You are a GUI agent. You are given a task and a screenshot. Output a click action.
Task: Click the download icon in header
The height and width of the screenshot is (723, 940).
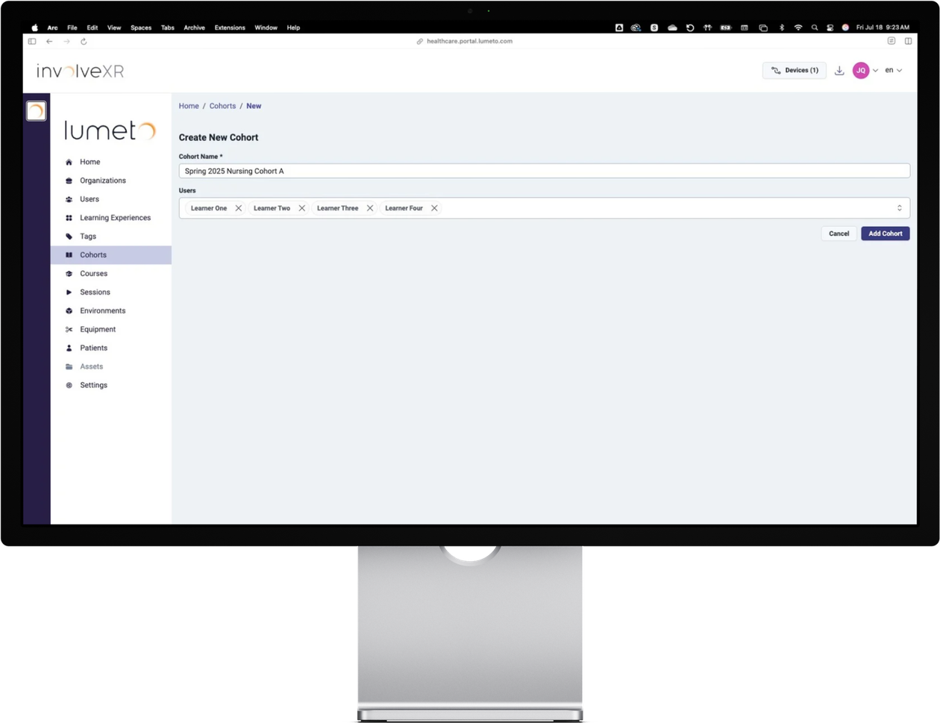(839, 70)
